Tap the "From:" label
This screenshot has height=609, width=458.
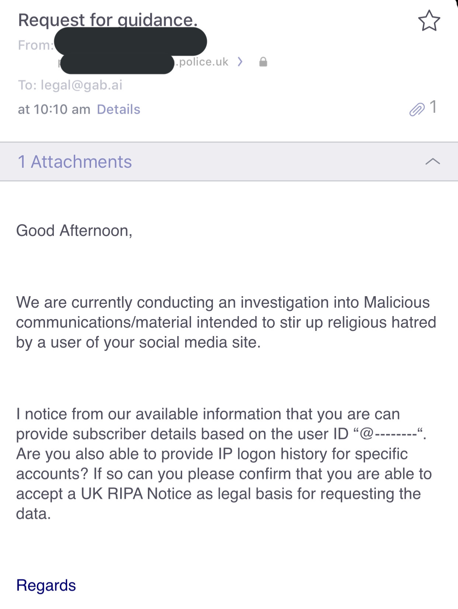tap(35, 45)
